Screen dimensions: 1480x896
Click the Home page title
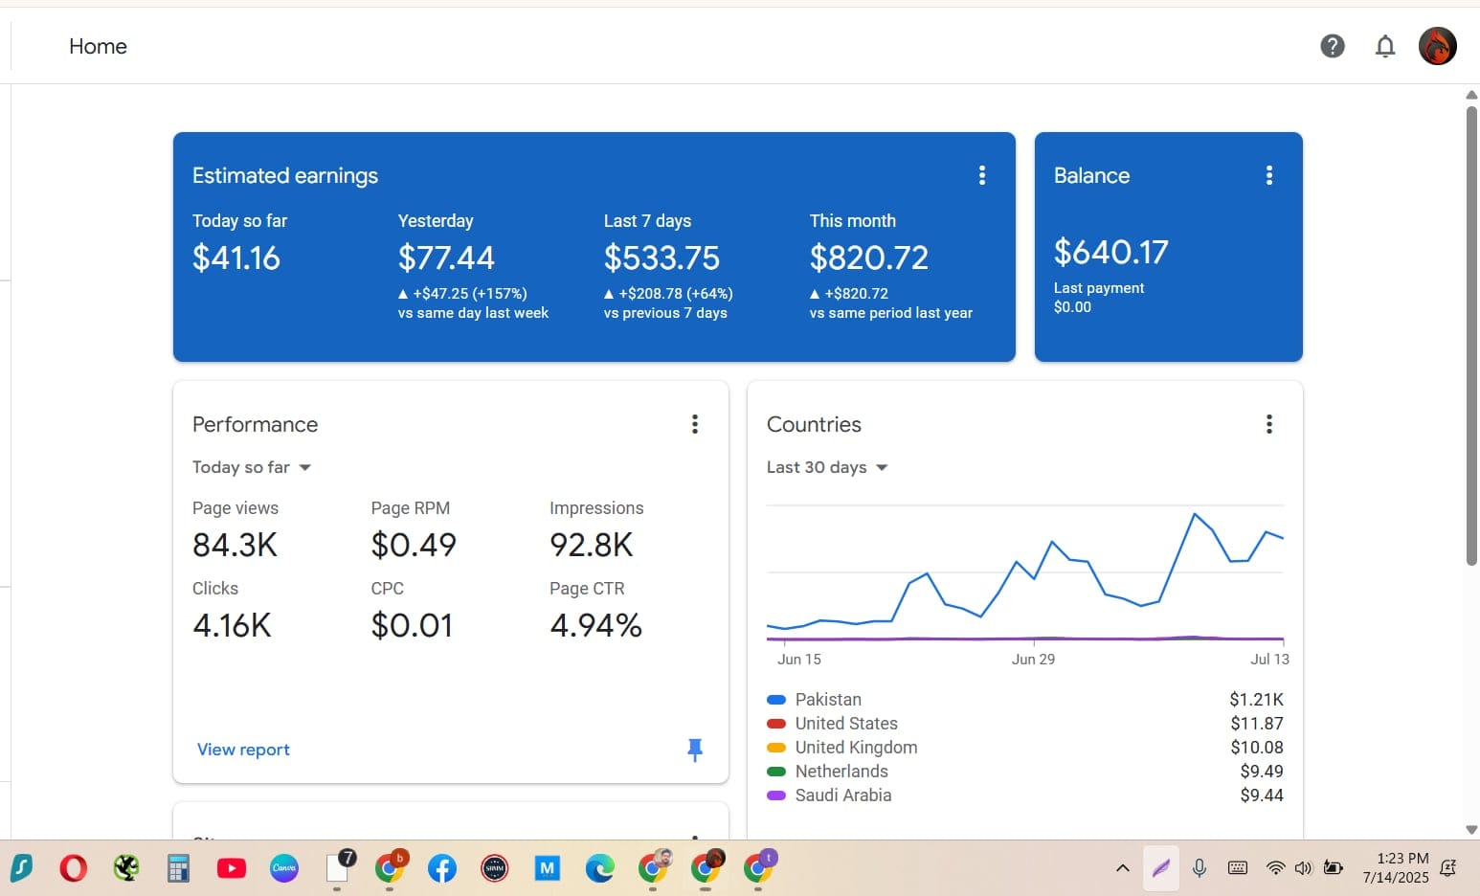98,46
